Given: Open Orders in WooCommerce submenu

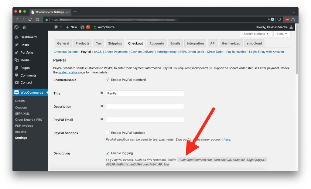Looking at the screenshot, I should click(x=20, y=101).
